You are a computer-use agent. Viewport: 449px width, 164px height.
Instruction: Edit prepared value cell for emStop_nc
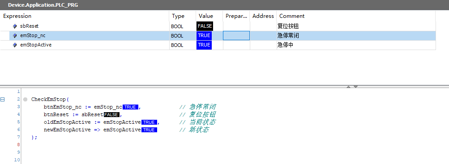236,36
